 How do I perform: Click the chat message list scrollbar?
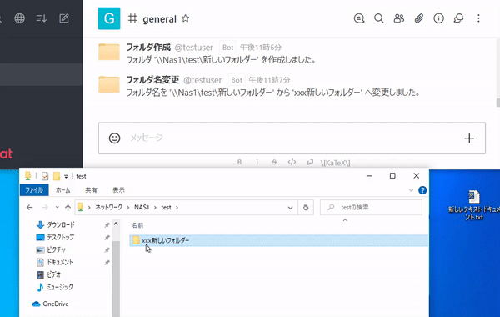point(497,102)
